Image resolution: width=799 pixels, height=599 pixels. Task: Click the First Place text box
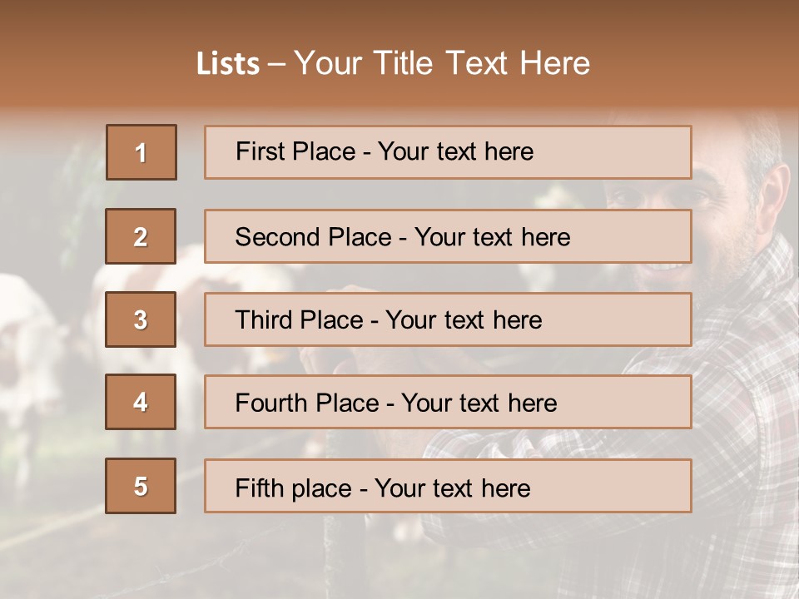tap(448, 152)
